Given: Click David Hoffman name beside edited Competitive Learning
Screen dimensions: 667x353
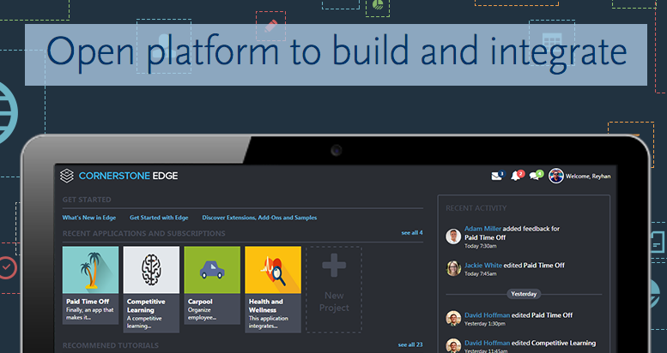Looking at the screenshot, I should point(487,343).
